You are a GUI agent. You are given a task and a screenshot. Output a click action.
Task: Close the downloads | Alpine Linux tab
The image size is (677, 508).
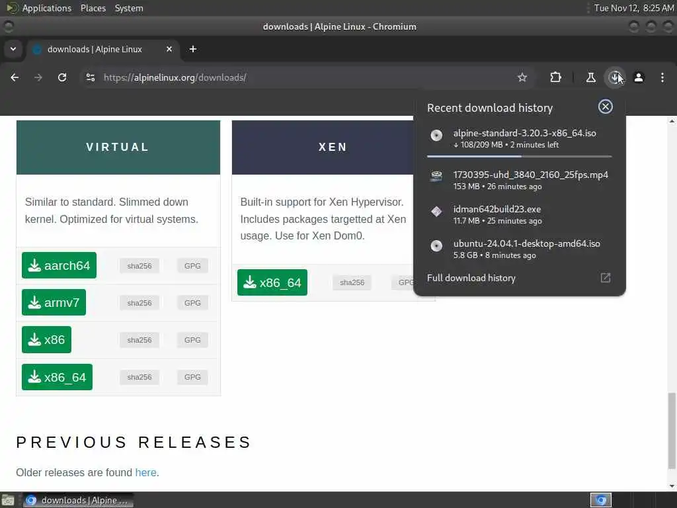pos(169,49)
